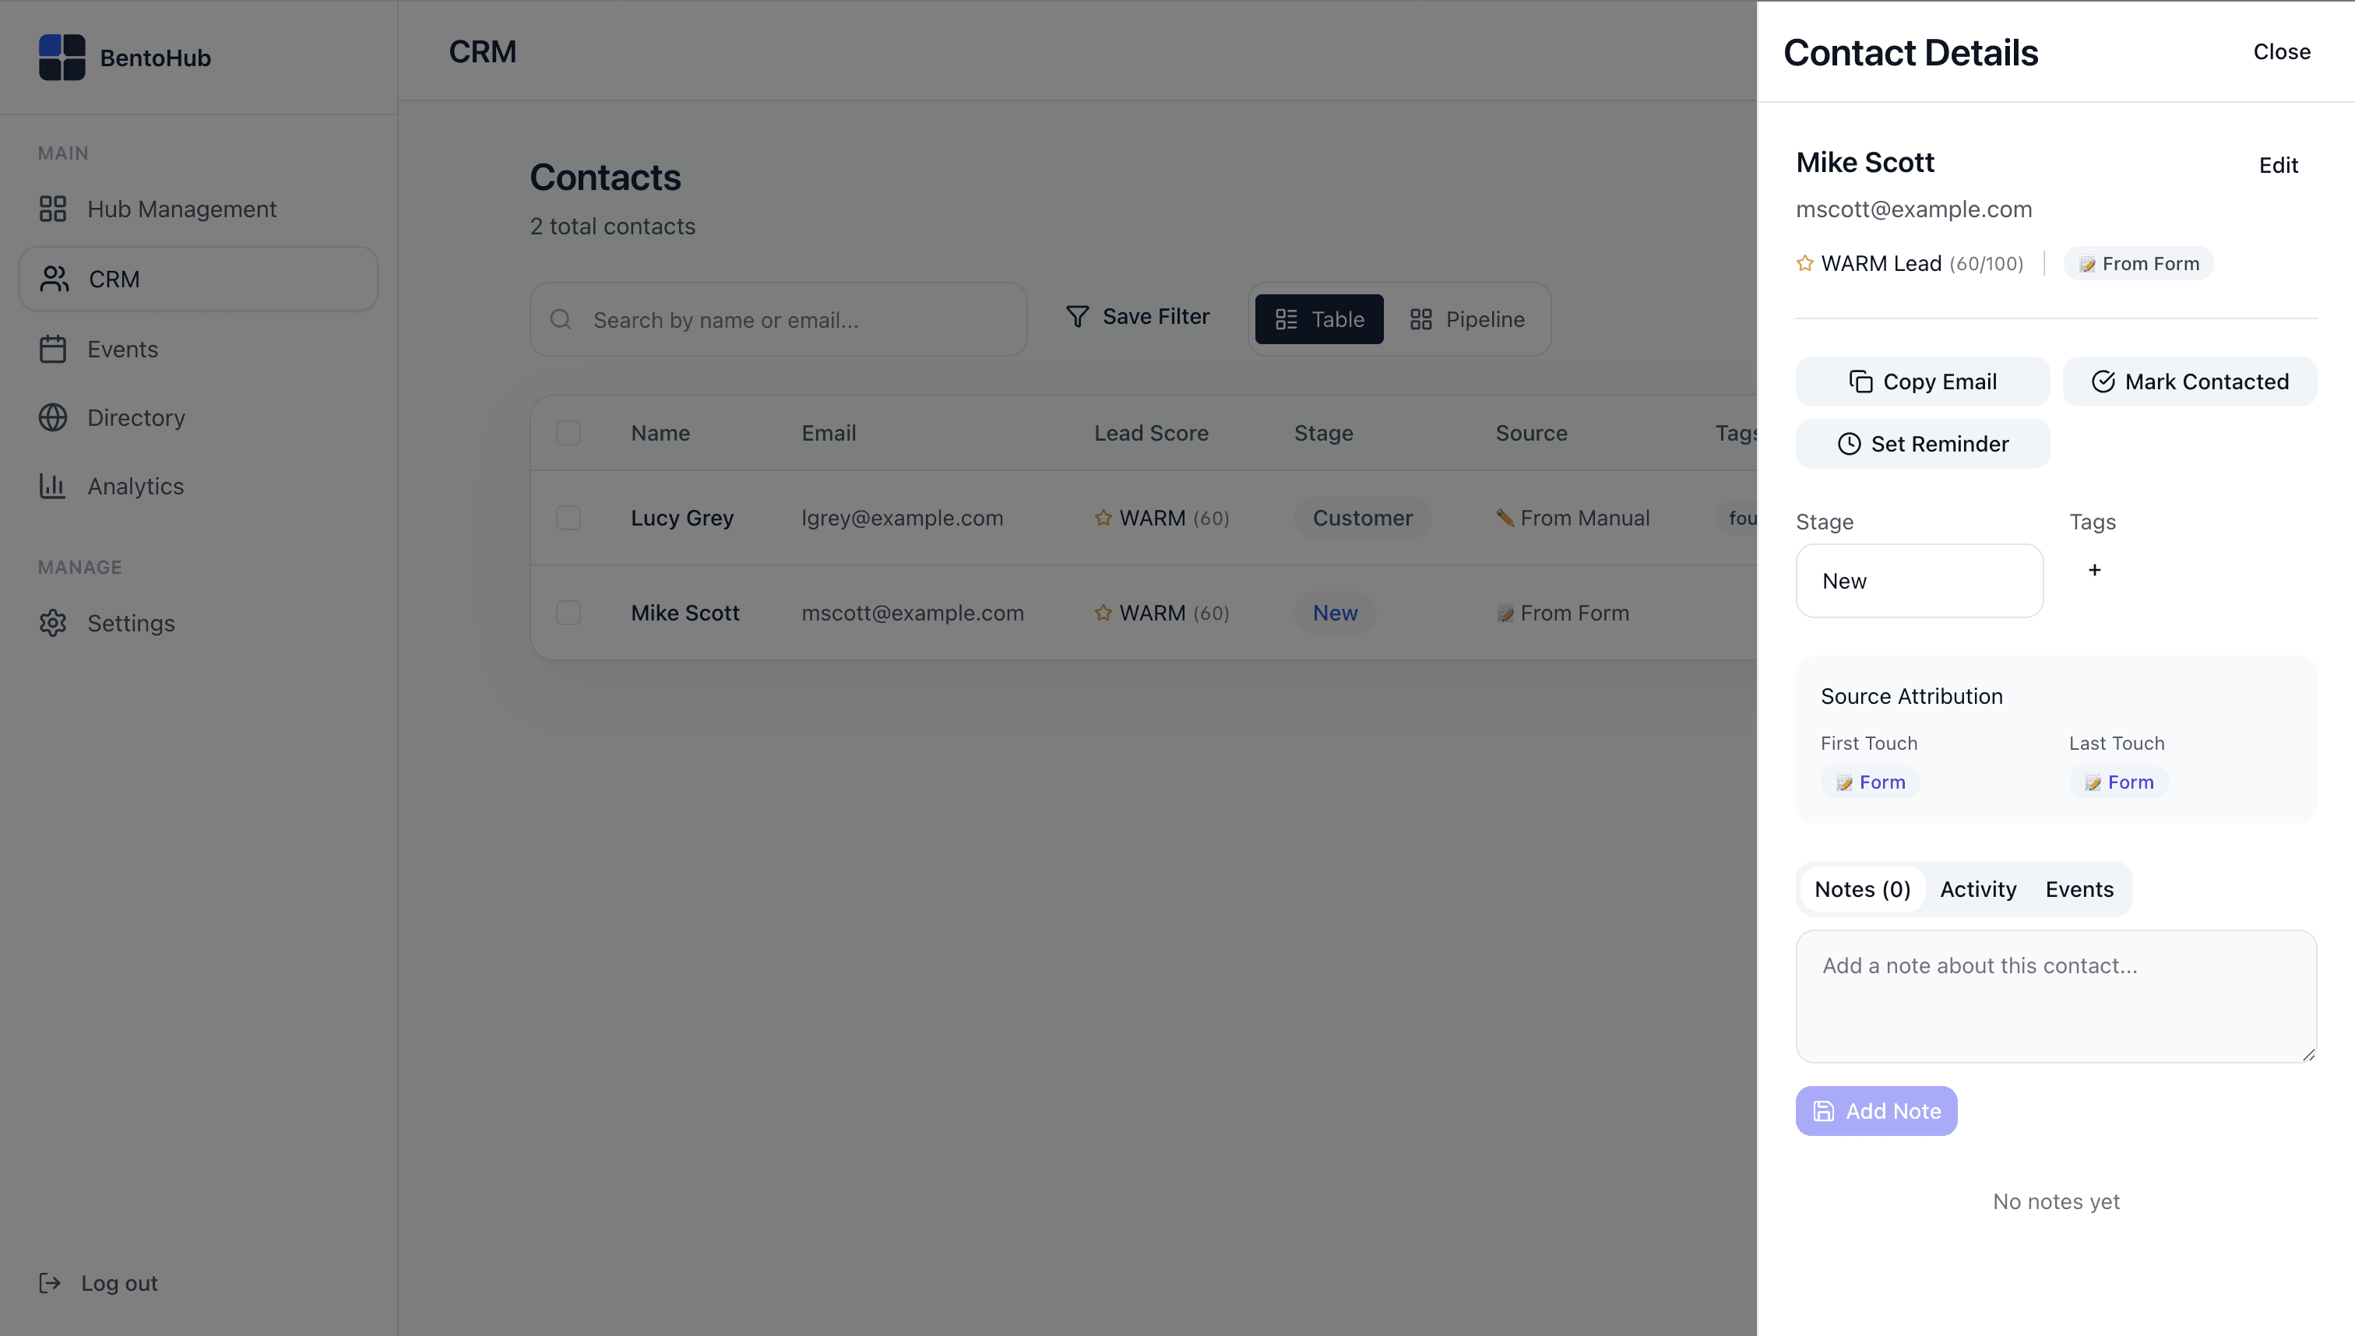This screenshot has width=2355, height=1336.
Task: Open Analytics chart page
Action: [x=135, y=487]
